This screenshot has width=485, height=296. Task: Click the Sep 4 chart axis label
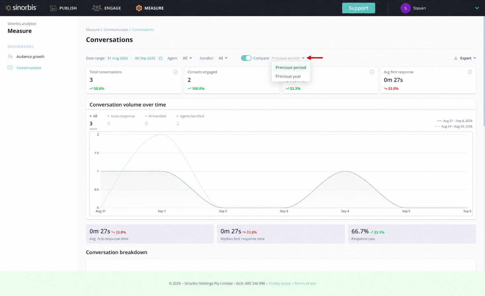click(x=345, y=211)
